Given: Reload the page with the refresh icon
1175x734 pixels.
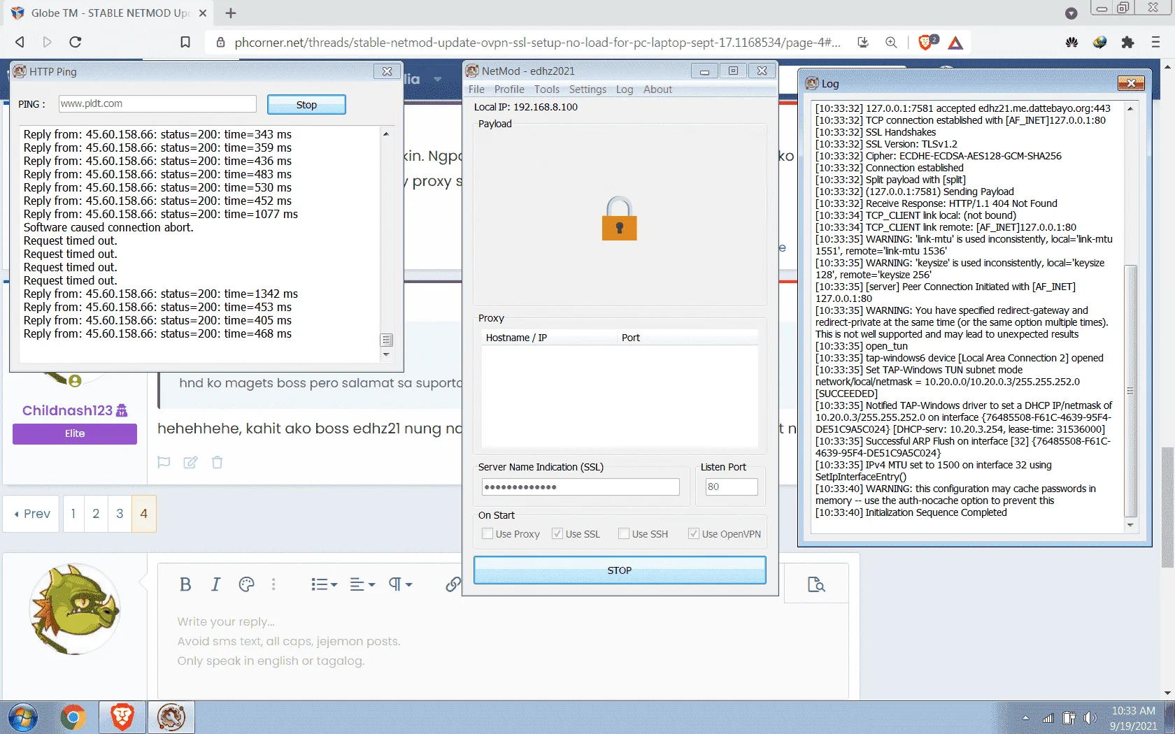Looking at the screenshot, I should (x=76, y=42).
